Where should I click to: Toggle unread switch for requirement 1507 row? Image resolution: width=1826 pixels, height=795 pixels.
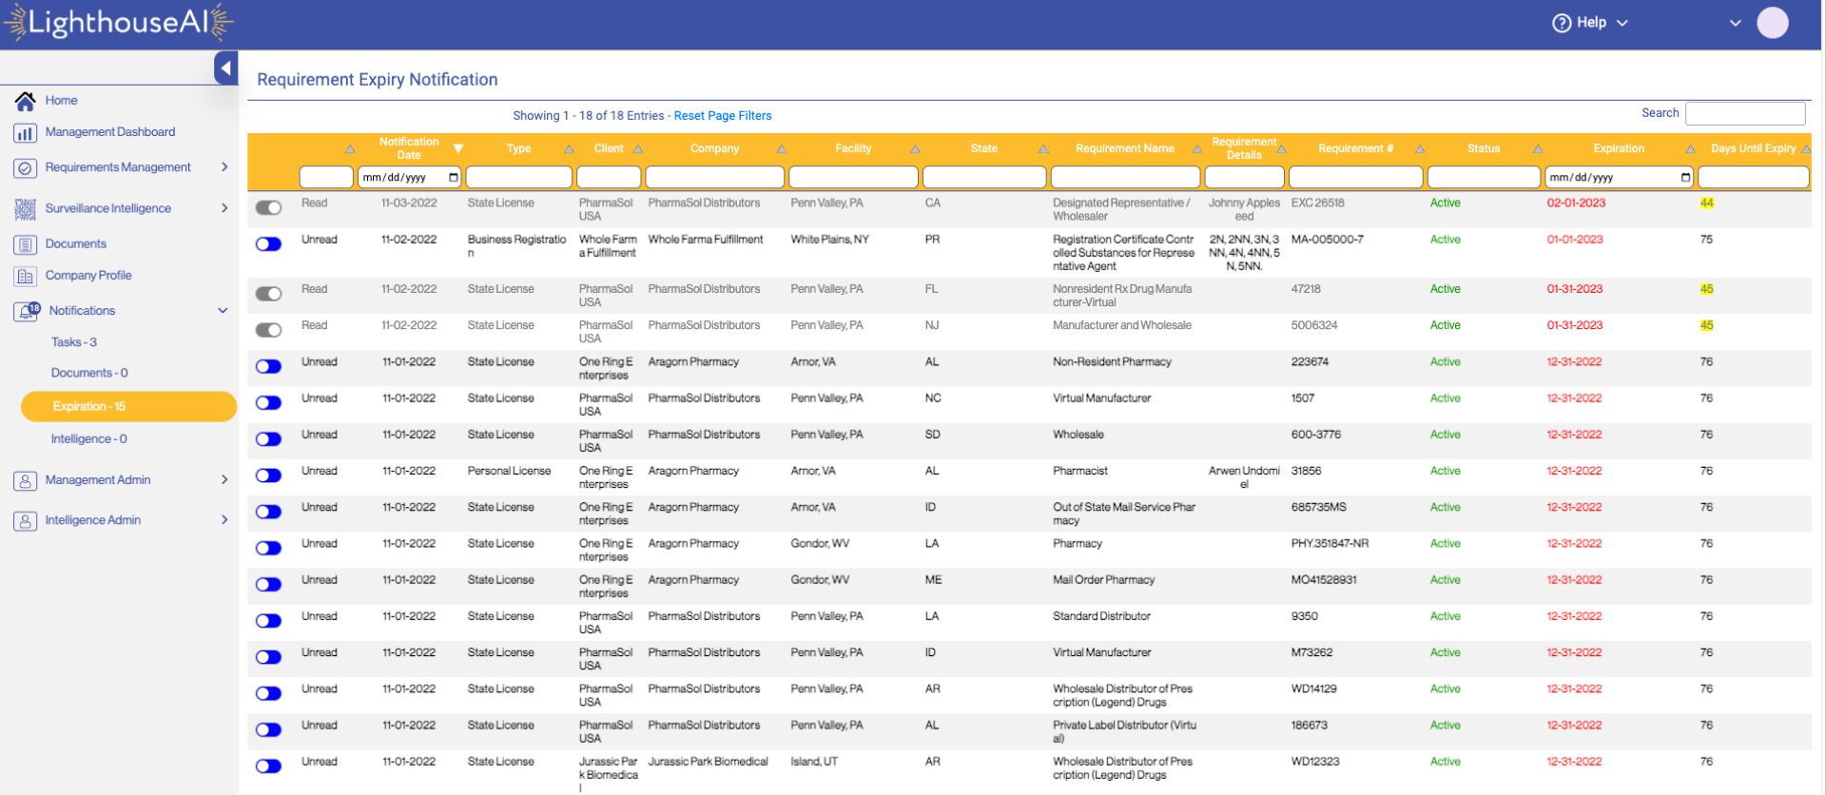click(269, 402)
